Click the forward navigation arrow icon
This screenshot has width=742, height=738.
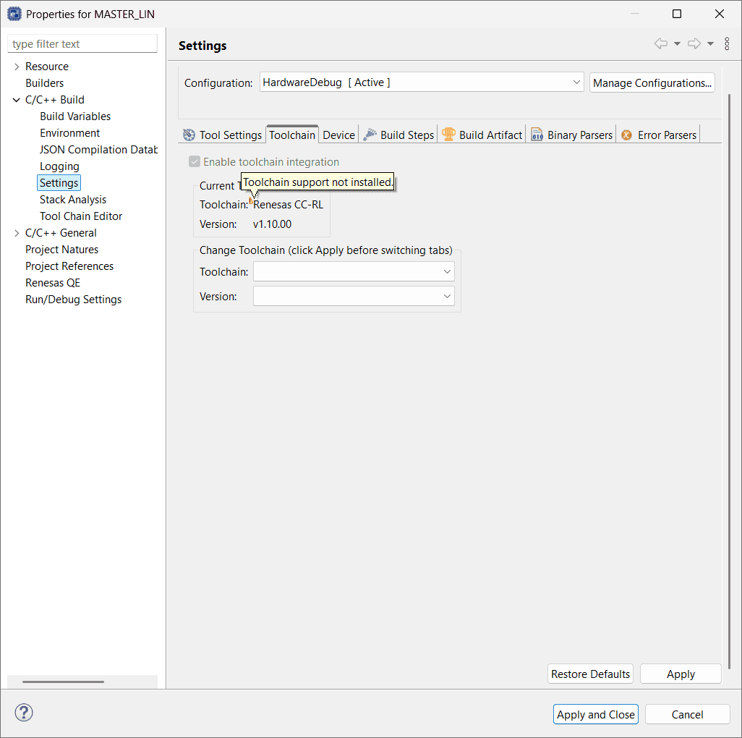pos(694,44)
